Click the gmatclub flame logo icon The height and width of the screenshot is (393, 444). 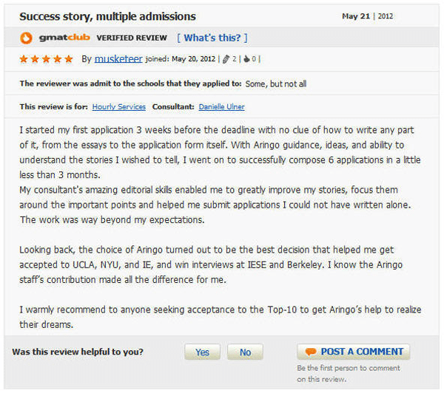tap(26, 38)
